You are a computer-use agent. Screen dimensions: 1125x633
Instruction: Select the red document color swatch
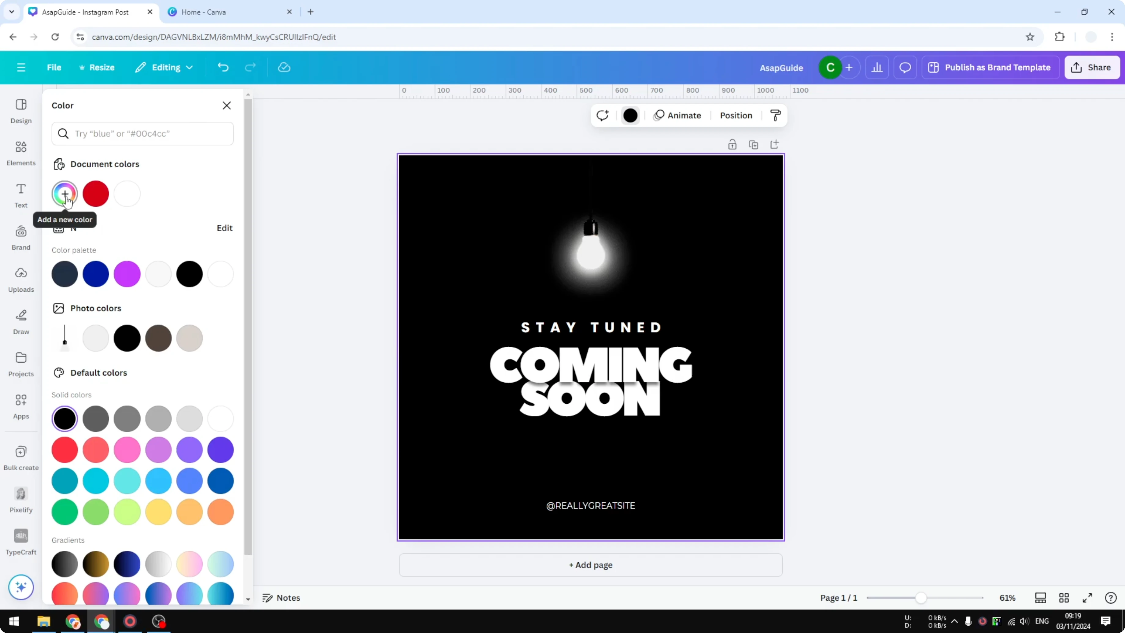pos(96,194)
